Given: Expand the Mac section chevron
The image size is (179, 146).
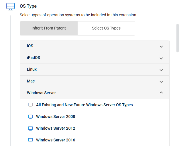Looking at the screenshot, I should pyautogui.click(x=161, y=82).
